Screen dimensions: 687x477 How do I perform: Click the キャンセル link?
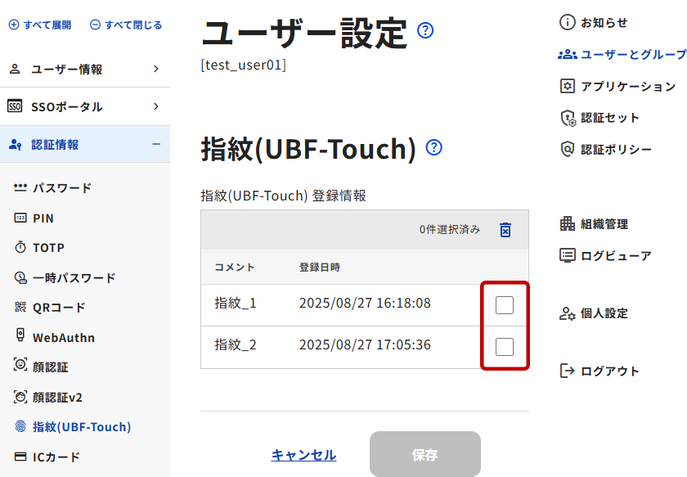pos(303,455)
